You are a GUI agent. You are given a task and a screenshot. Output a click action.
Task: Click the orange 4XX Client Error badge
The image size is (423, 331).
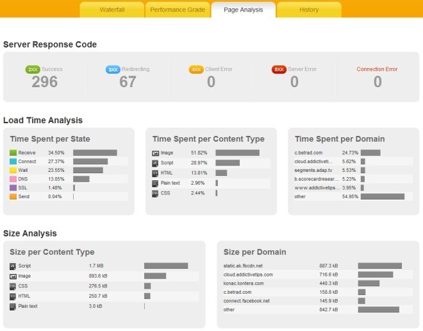196,70
